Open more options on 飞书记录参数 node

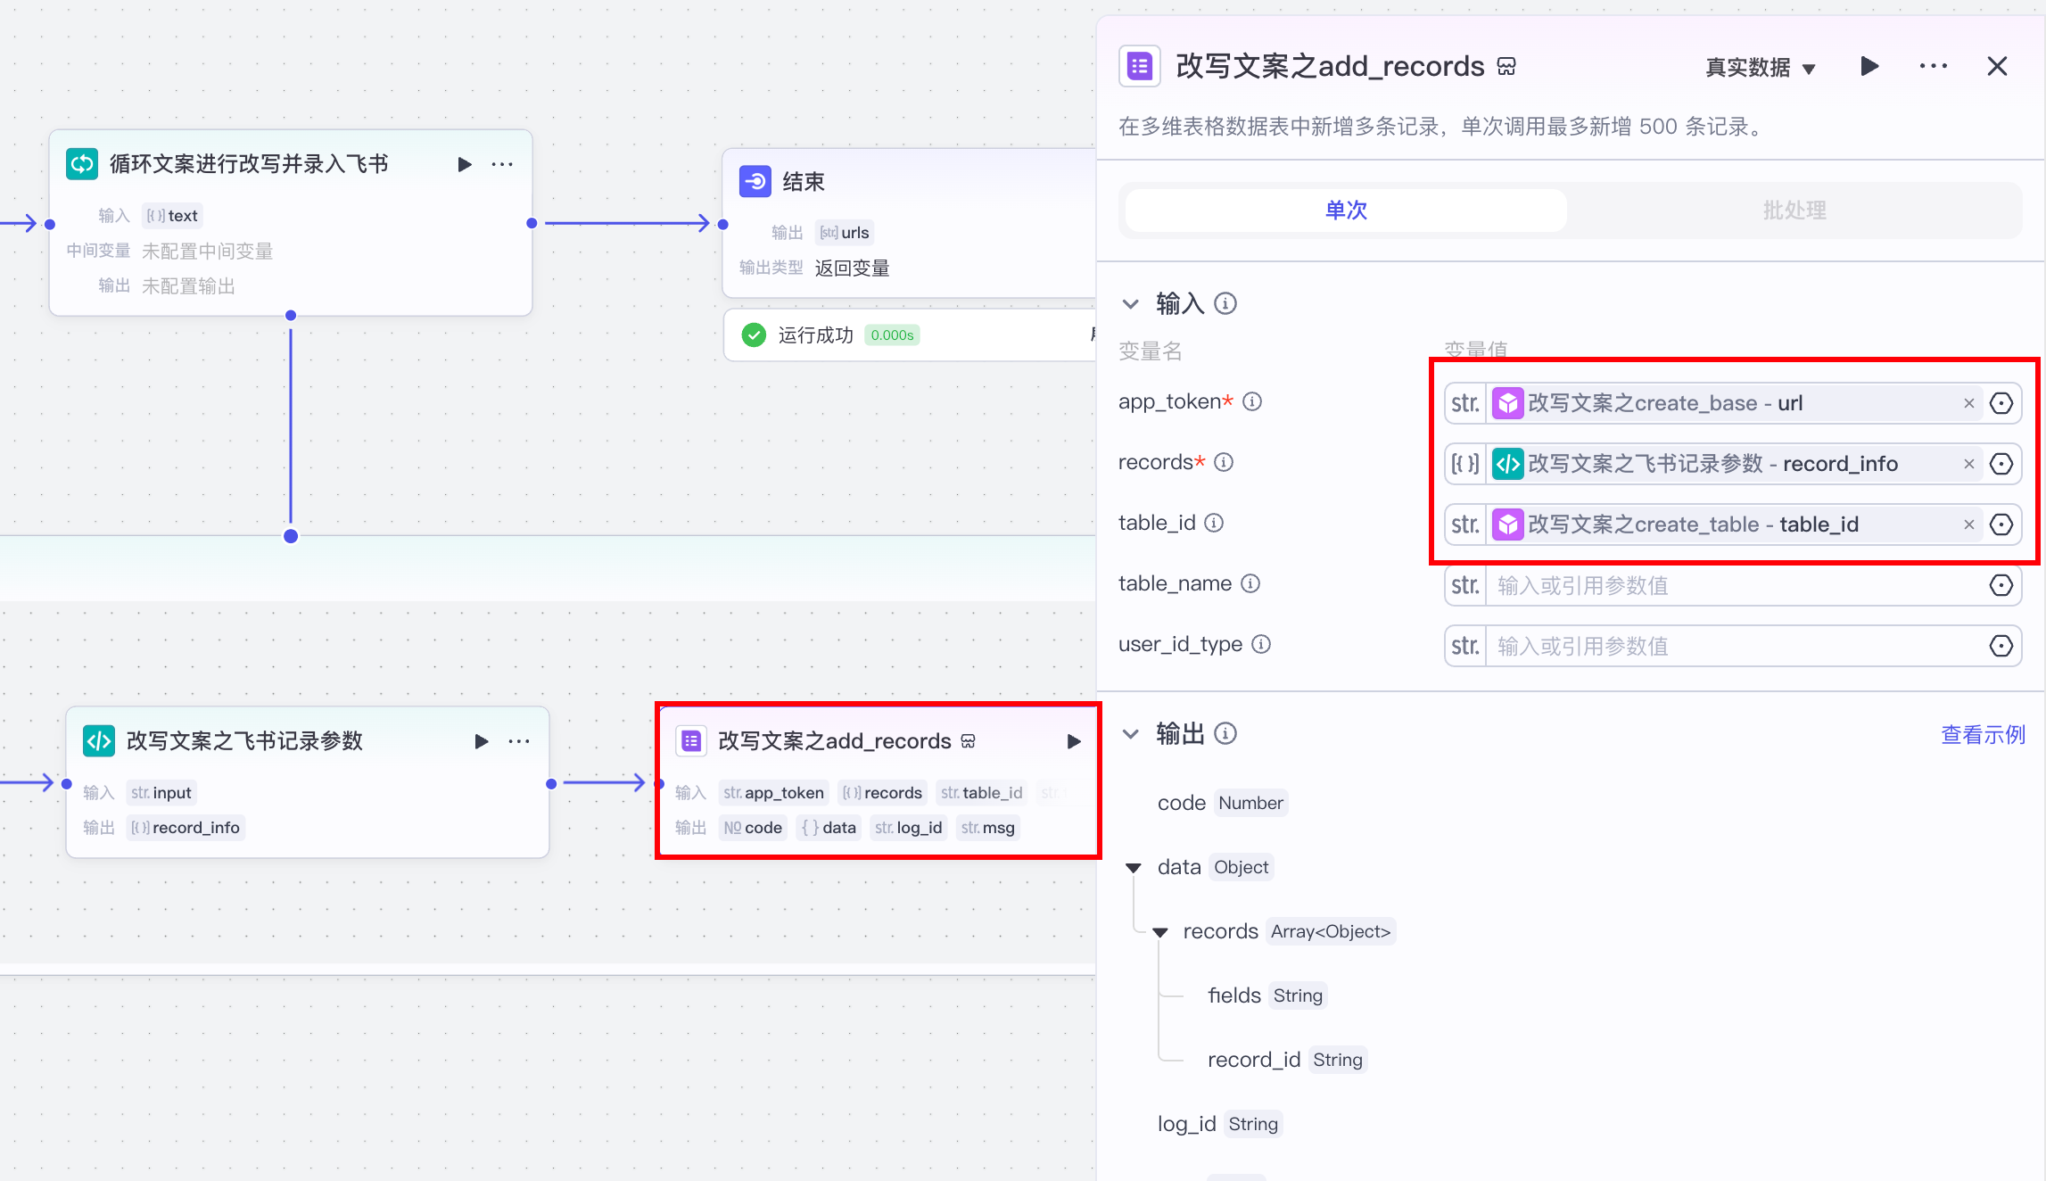pos(519,741)
